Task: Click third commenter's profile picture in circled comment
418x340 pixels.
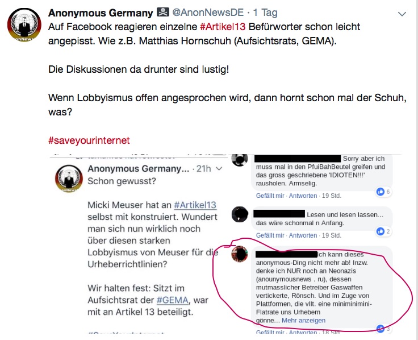Action: click(240, 254)
